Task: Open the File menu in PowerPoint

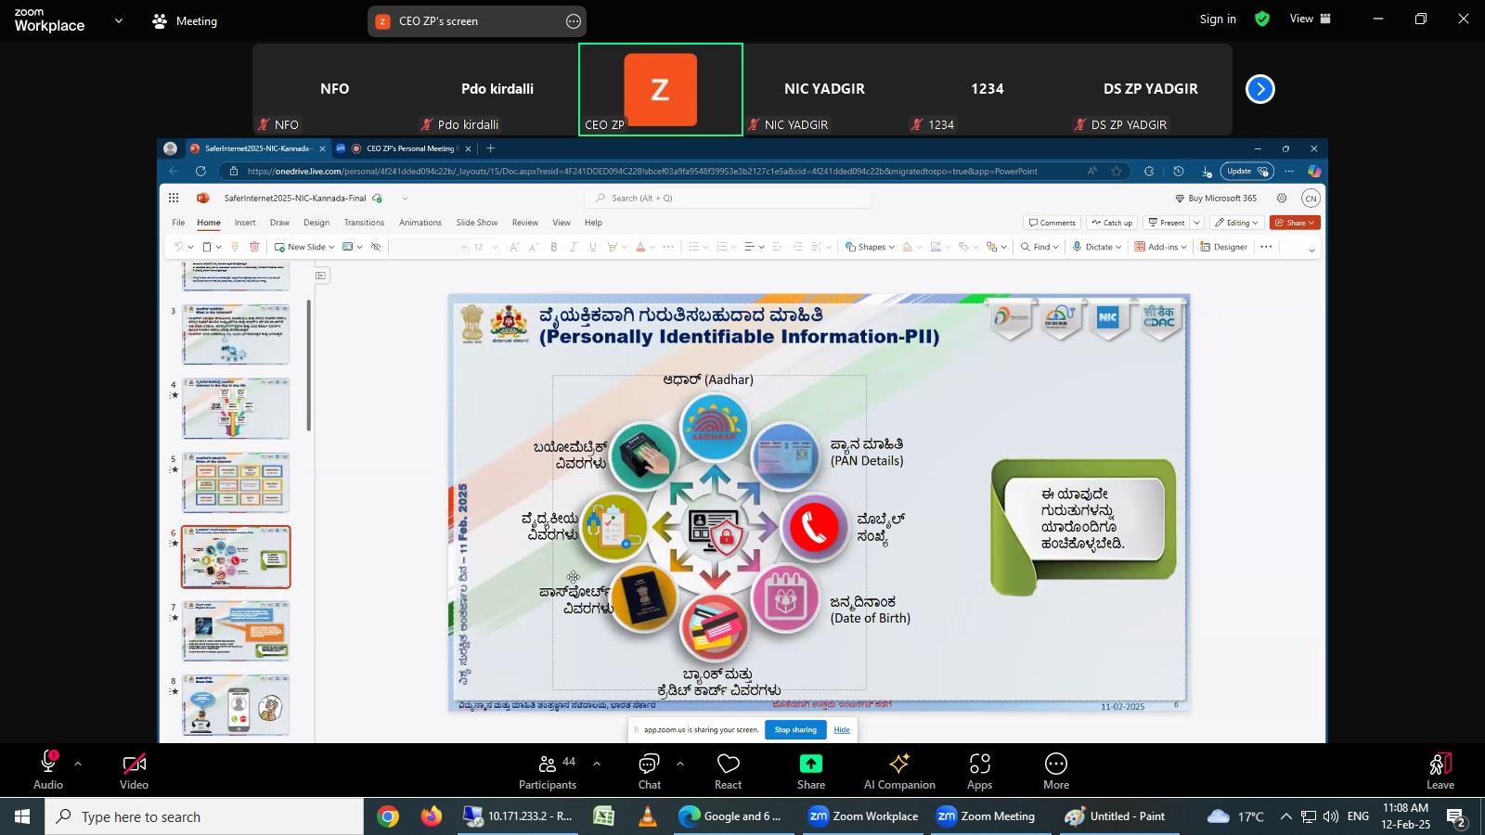Action: tap(178, 223)
